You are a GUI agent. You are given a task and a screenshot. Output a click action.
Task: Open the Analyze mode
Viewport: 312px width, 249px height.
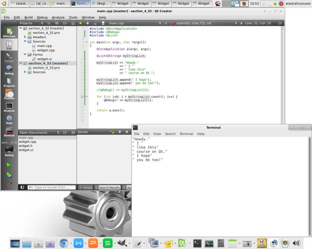coord(9,107)
